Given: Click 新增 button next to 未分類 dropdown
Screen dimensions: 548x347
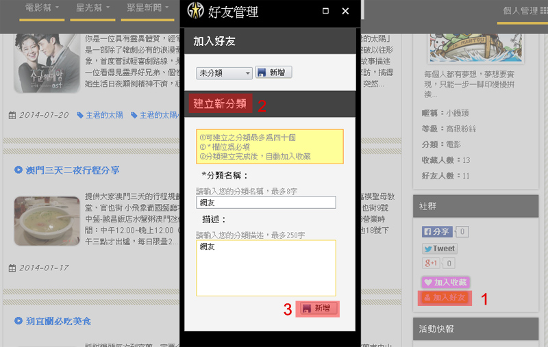Looking at the screenshot, I should [273, 73].
